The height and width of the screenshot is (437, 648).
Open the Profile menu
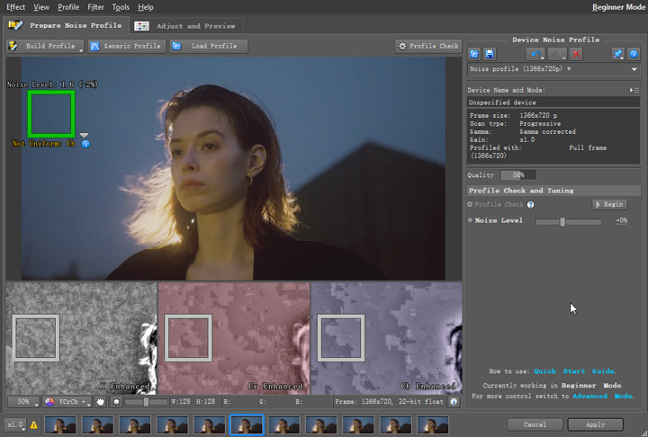click(68, 7)
